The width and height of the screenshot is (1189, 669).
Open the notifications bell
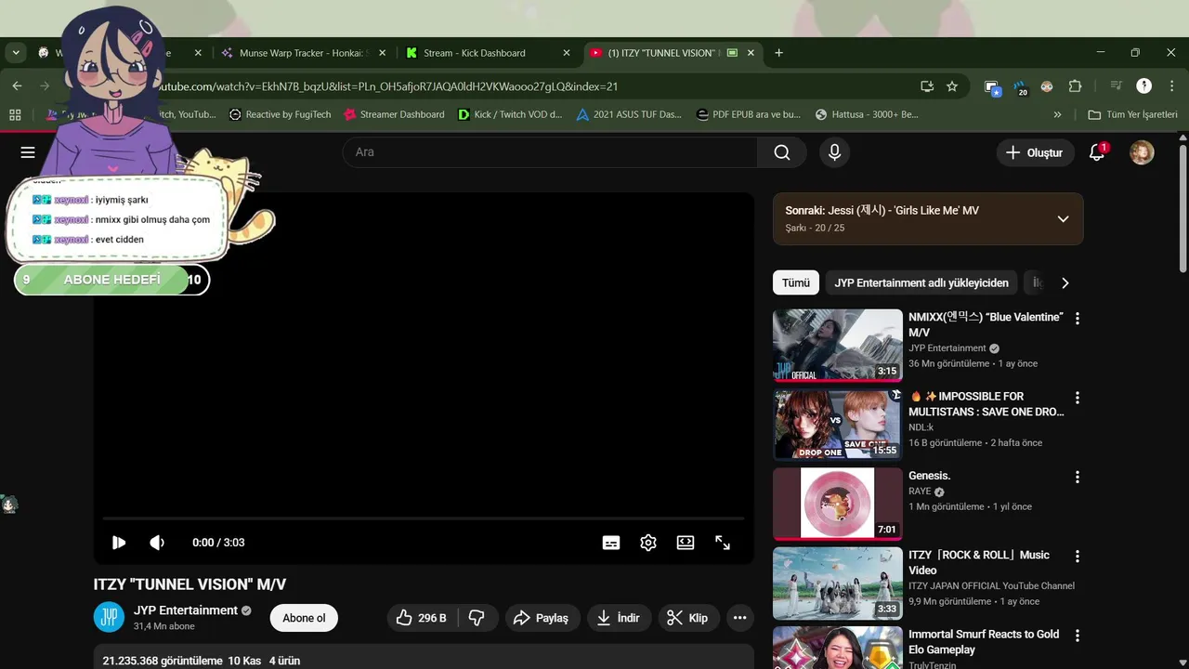(1097, 152)
